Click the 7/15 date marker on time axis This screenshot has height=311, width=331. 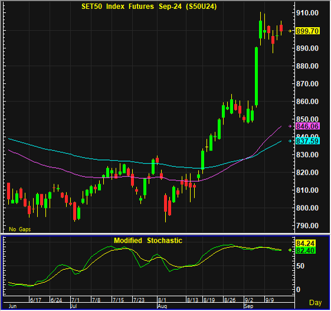click(x=118, y=300)
